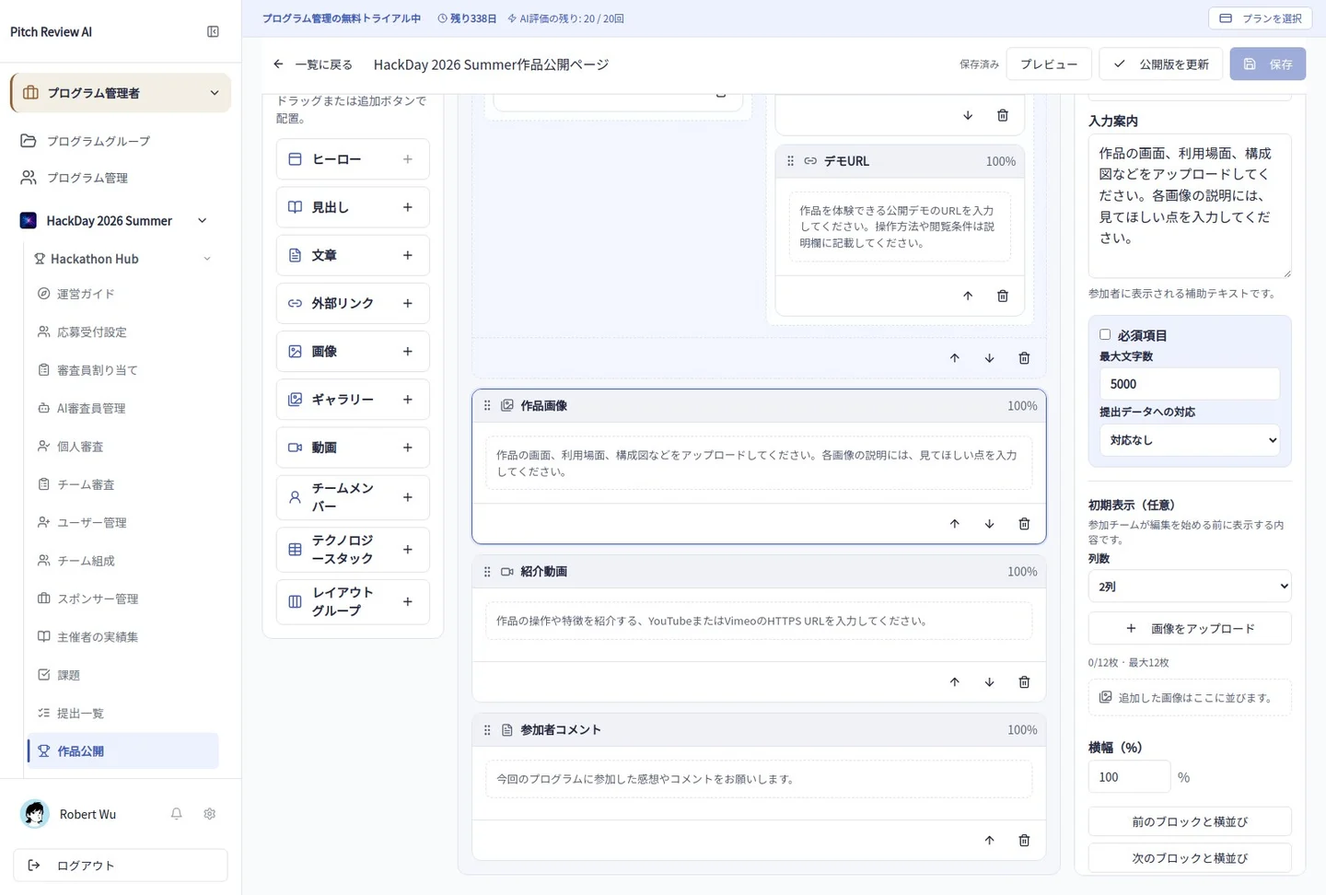Image resolution: width=1326 pixels, height=895 pixels.
Task: Add 外部リンク block with plus icon
Action: coord(407,303)
